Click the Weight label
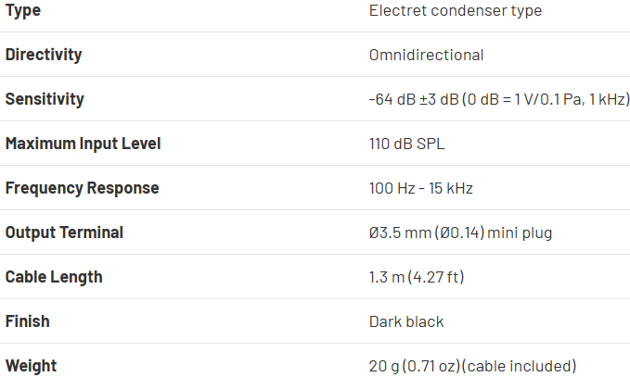The width and height of the screenshot is (630, 377). pos(31,366)
